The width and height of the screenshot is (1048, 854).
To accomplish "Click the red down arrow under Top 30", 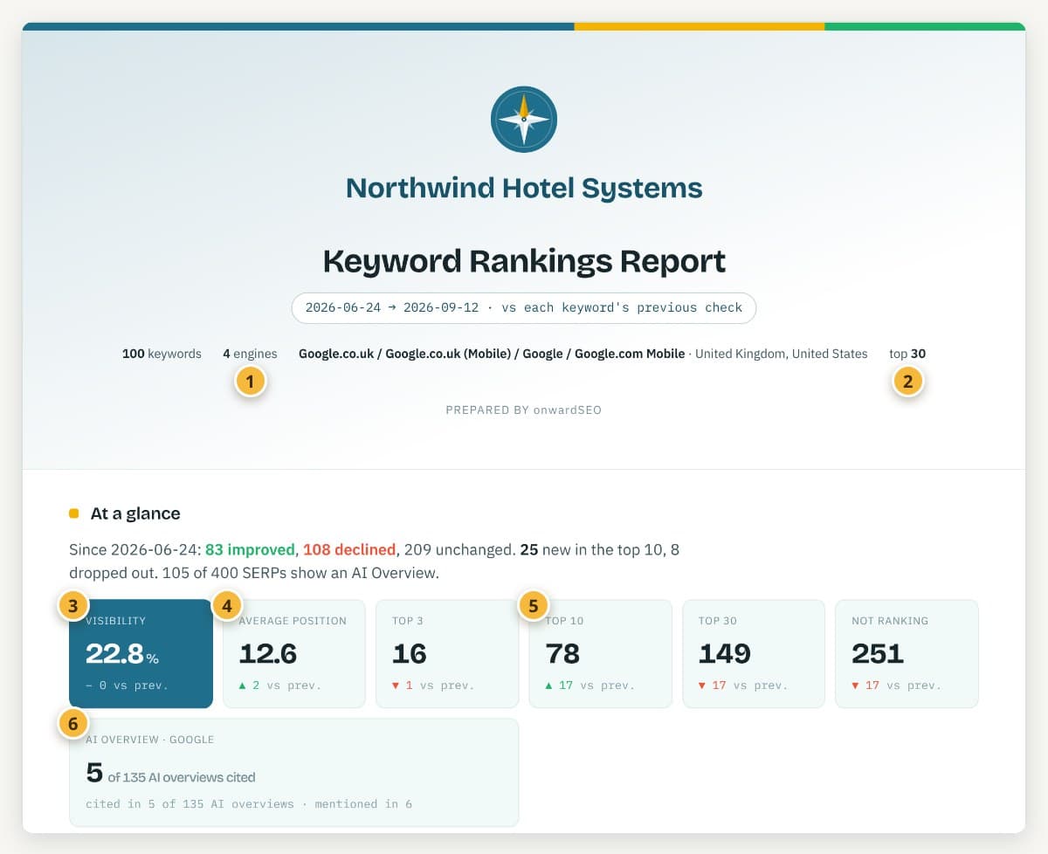I will click(702, 685).
